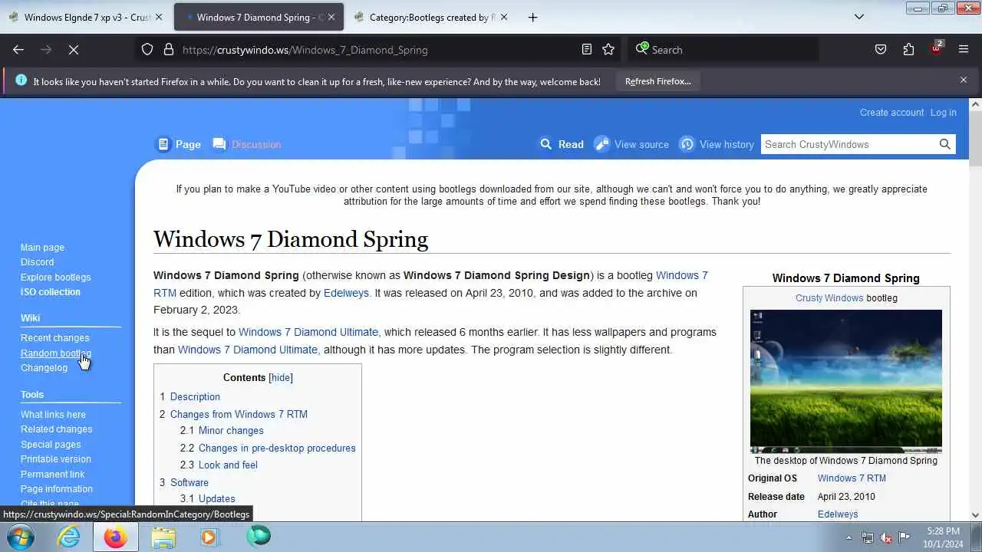Open Windows Media Player from taskbar
Viewport: 982px width, 552px height.
209,537
